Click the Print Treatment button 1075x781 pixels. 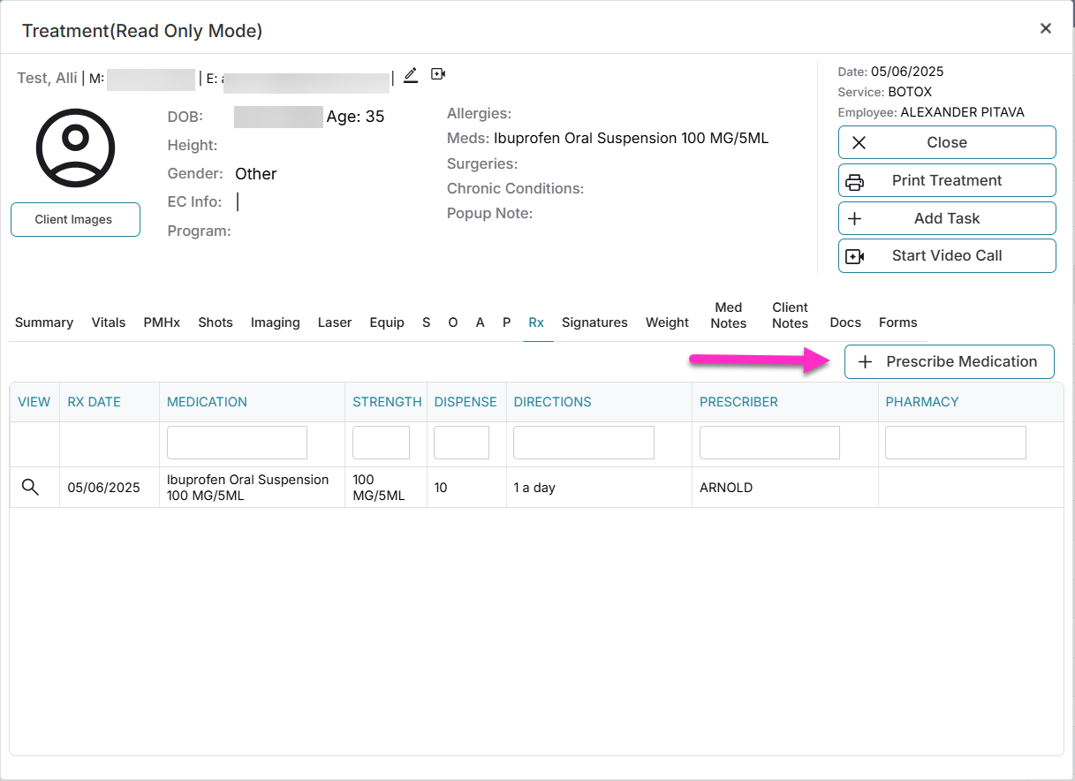click(x=946, y=180)
